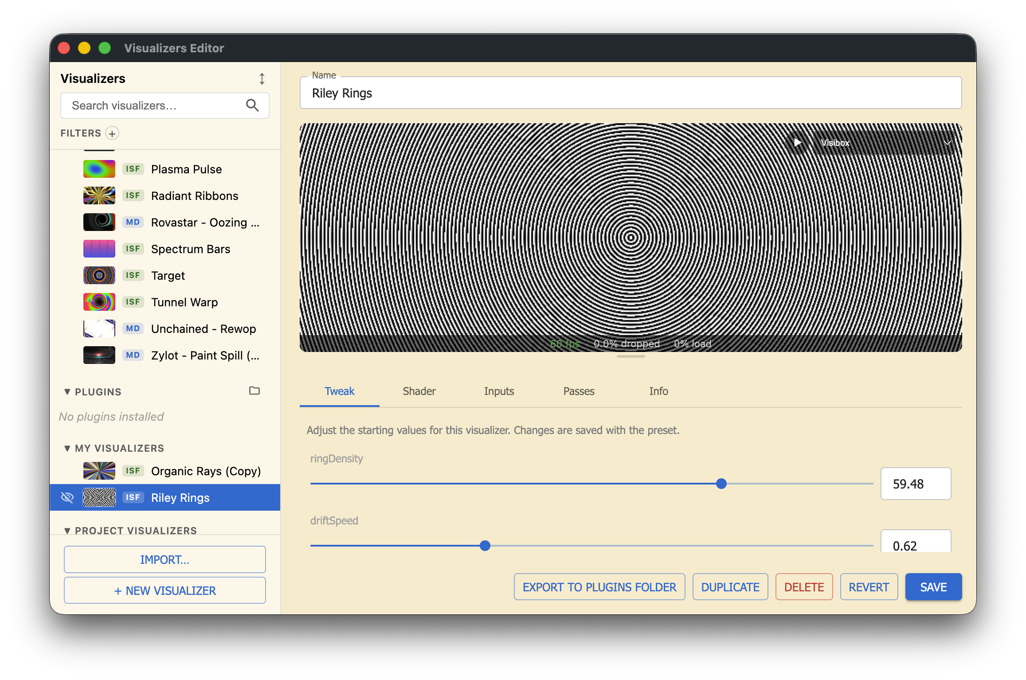Click the Name field containing Riley Rings
This screenshot has height=680, width=1026.
pos(630,93)
